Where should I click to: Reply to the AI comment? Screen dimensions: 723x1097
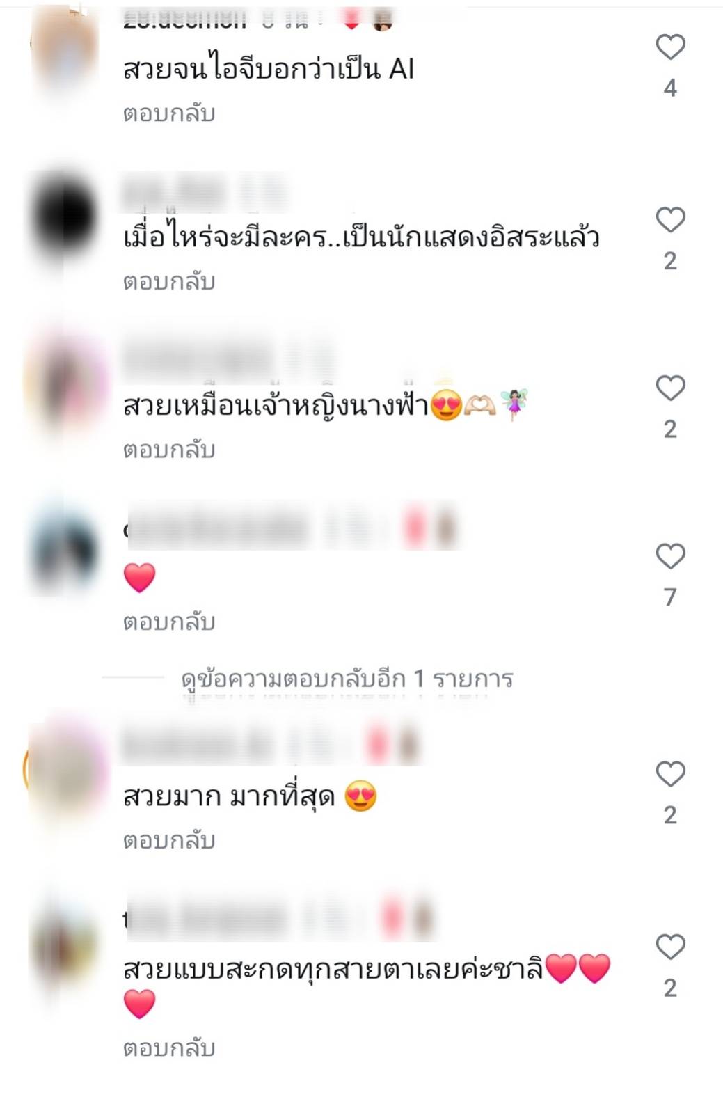coord(169,113)
